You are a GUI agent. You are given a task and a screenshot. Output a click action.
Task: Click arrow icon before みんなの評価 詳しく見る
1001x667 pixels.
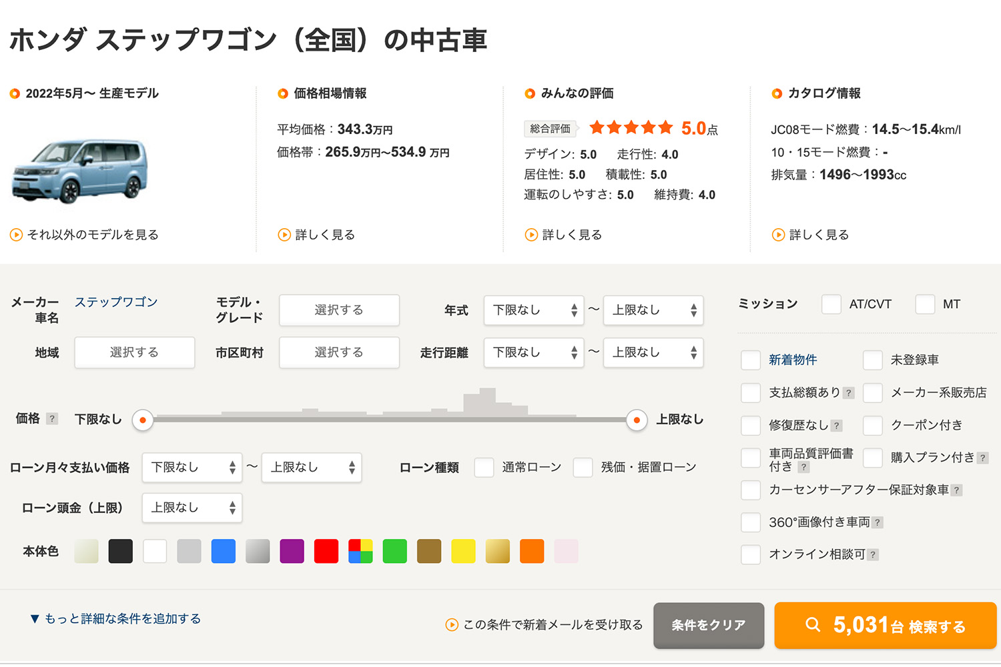tap(531, 235)
